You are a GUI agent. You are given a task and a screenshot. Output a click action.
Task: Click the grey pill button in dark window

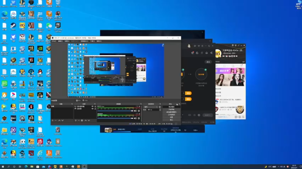click(x=208, y=62)
